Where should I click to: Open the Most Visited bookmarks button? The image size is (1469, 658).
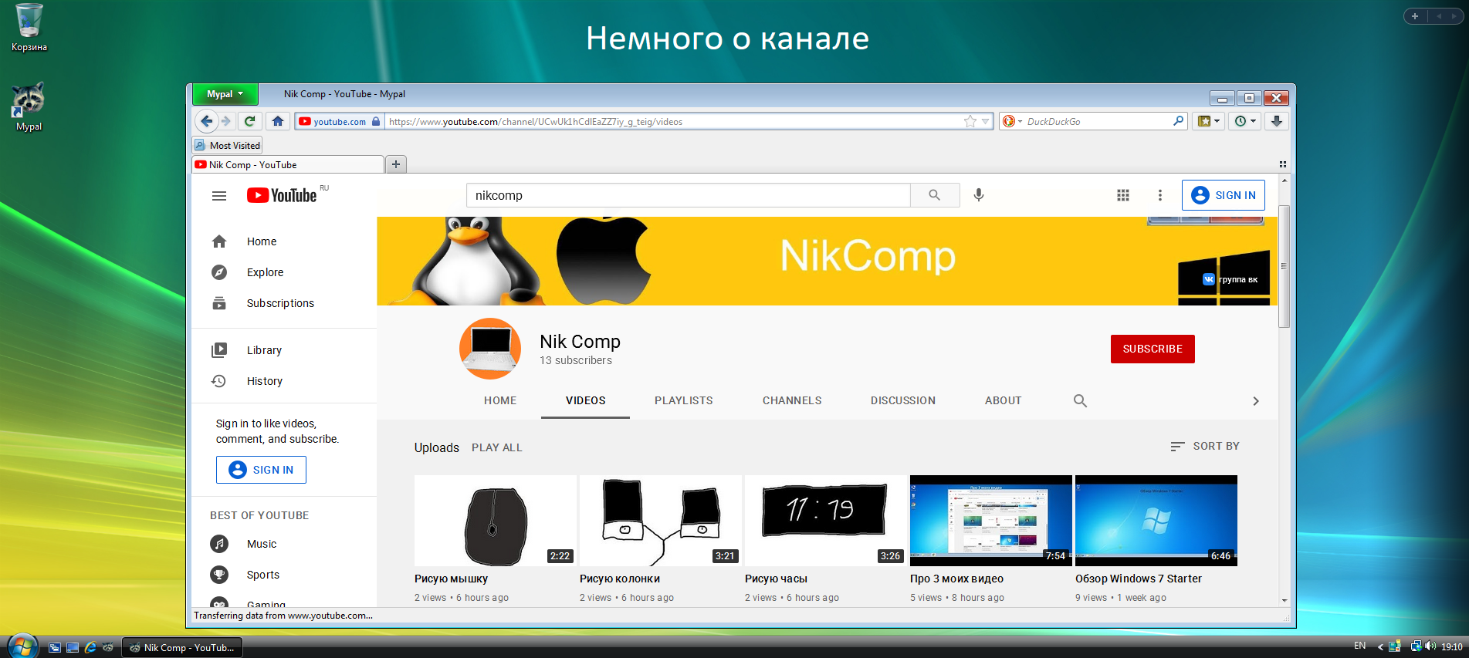click(x=227, y=145)
